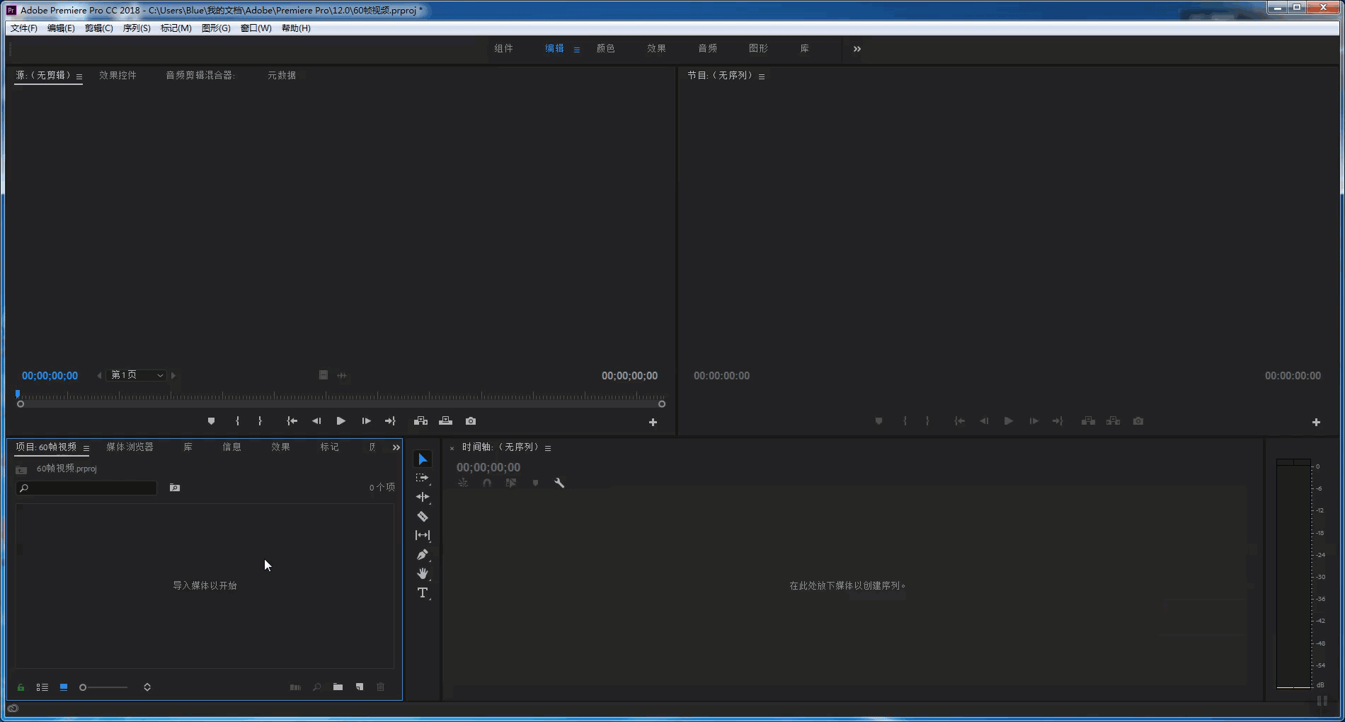Select the Hand tool
The image size is (1345, 722).
(423, 573)
